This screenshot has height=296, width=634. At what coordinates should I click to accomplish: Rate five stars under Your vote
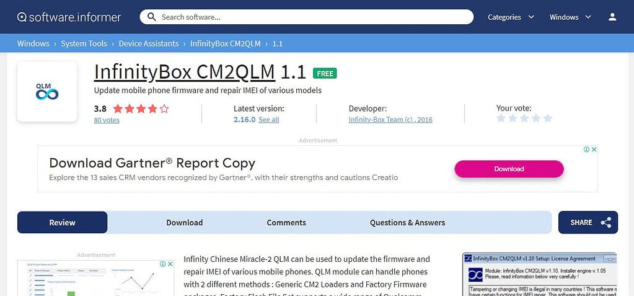pyautogui.click(x=548, y=119)
